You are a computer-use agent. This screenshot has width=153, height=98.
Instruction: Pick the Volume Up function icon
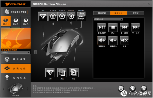102,40
